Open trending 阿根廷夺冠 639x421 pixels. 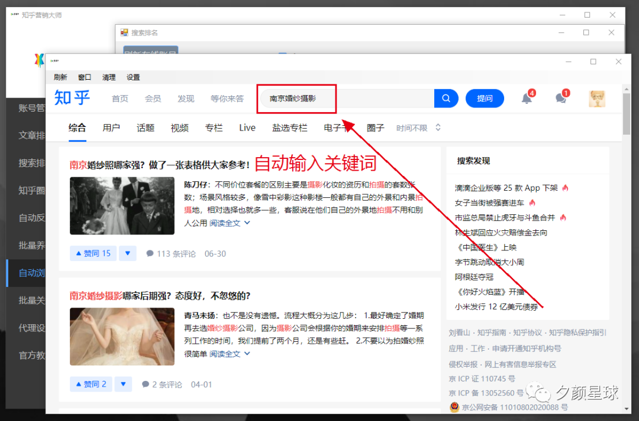click(474, 277)
